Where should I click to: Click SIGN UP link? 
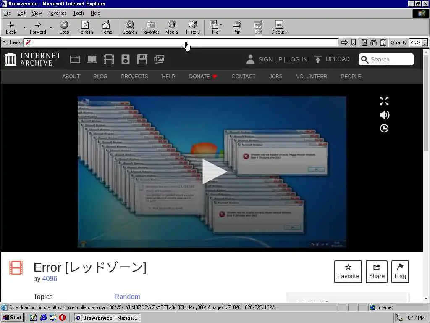[270, 59]
